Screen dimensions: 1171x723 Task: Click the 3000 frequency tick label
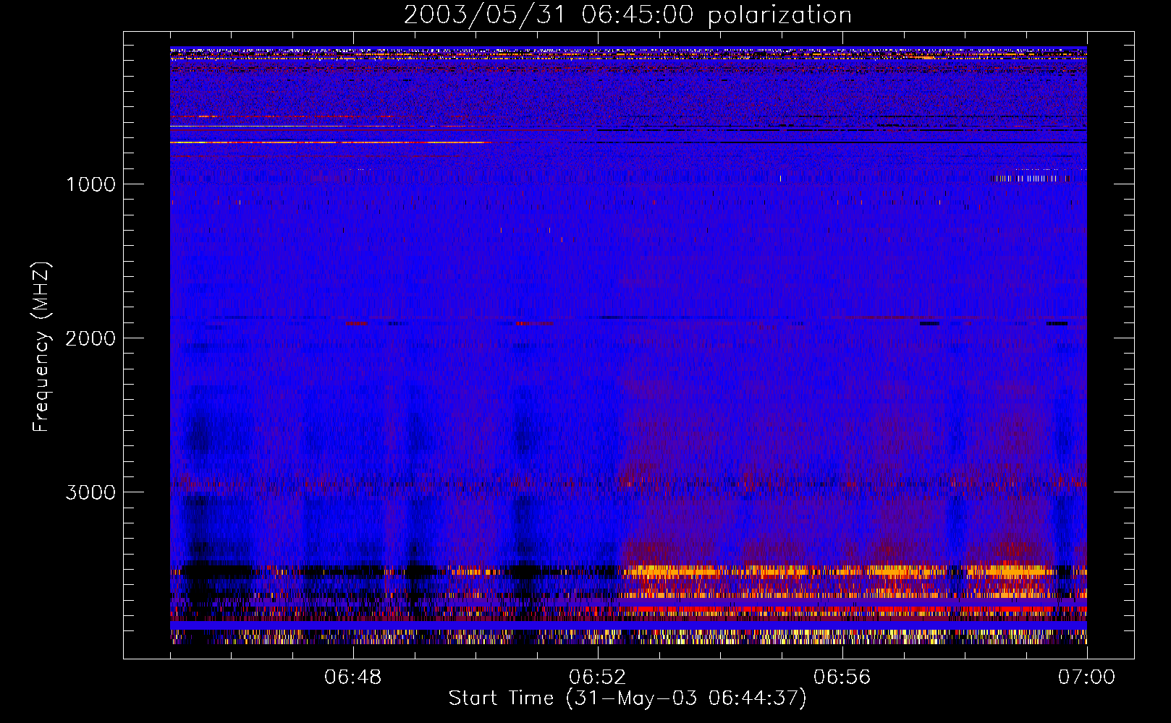coord(90,492)
